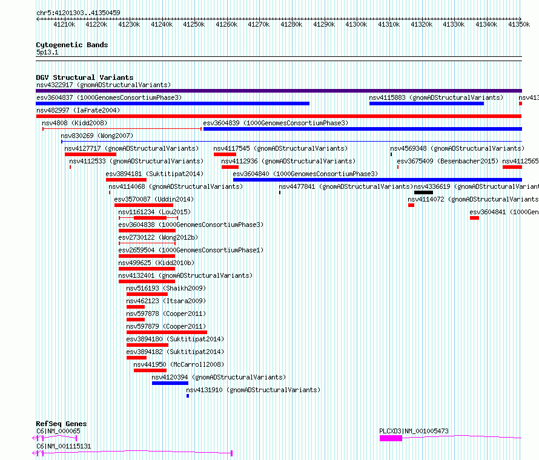Screen dimensions: 539x460
Task: Select the nsv1161234 red variant glyph
Action: (x=148, y=218)
